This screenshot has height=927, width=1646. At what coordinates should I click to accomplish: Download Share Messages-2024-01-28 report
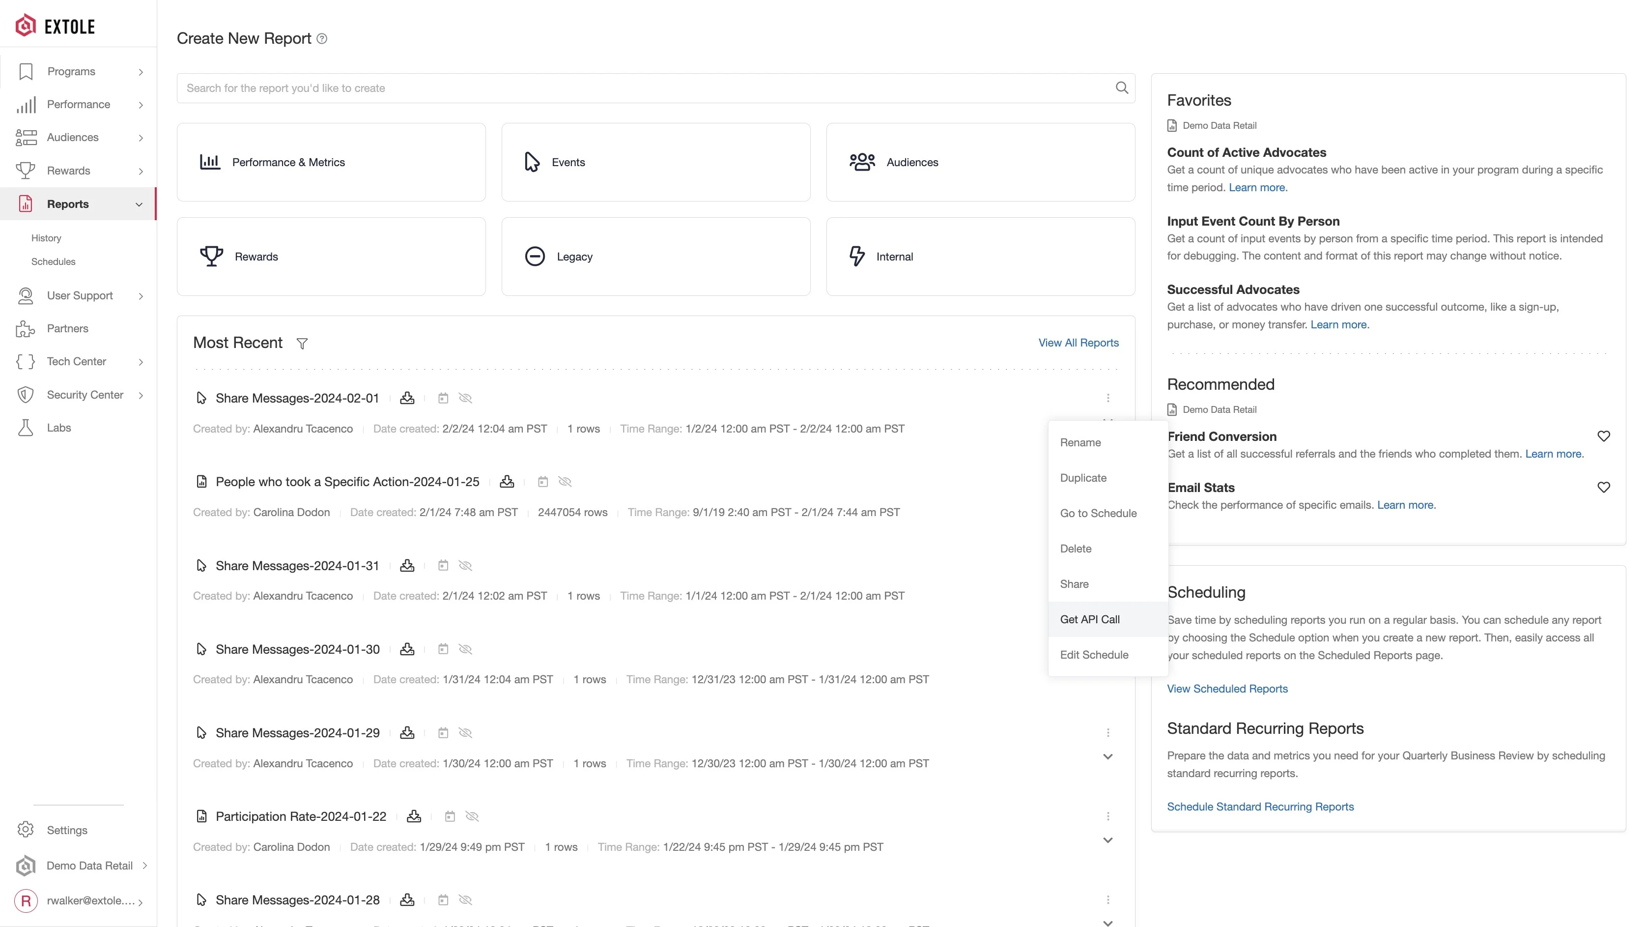pyautogui.click(x=407, y=901)
